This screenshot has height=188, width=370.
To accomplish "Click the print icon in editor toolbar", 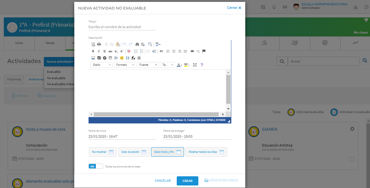I will tap(99, 44).
